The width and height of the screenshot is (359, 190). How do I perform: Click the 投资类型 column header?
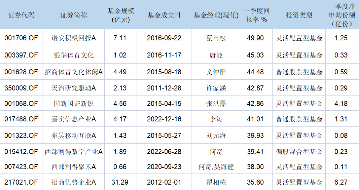click(x=299, y=15)
